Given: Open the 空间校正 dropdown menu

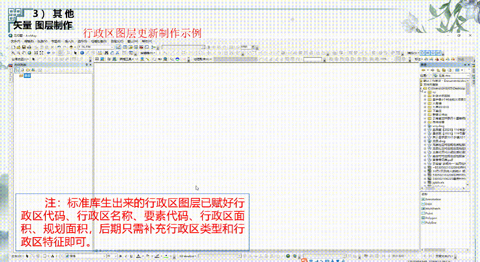Looking at the screenshot, I should point(20,59).
